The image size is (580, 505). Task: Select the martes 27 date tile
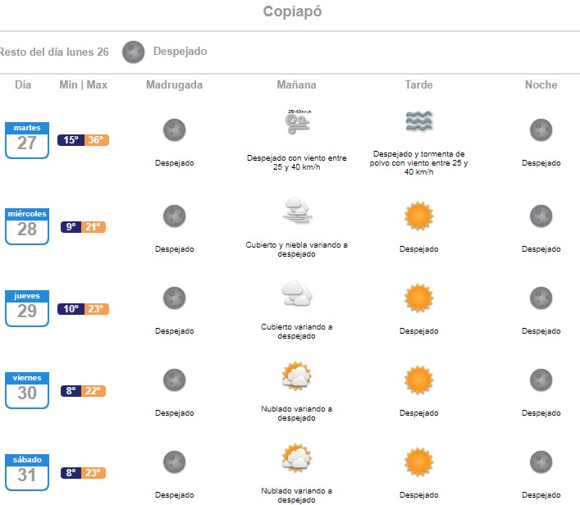pos(27,139)
